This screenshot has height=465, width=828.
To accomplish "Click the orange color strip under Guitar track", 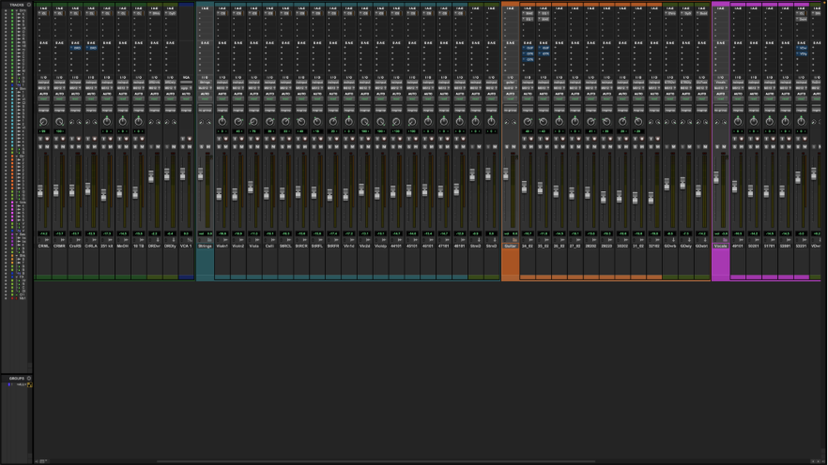I will click(x=510, y=263).
